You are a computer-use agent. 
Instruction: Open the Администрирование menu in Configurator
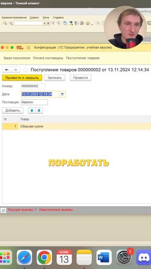coord(14,18)
